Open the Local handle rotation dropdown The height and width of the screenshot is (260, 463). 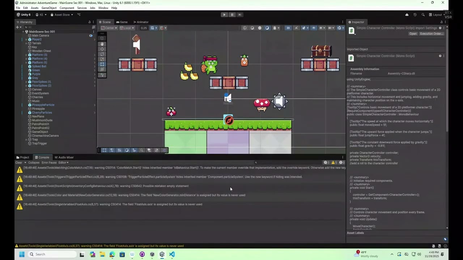(127, 28)
